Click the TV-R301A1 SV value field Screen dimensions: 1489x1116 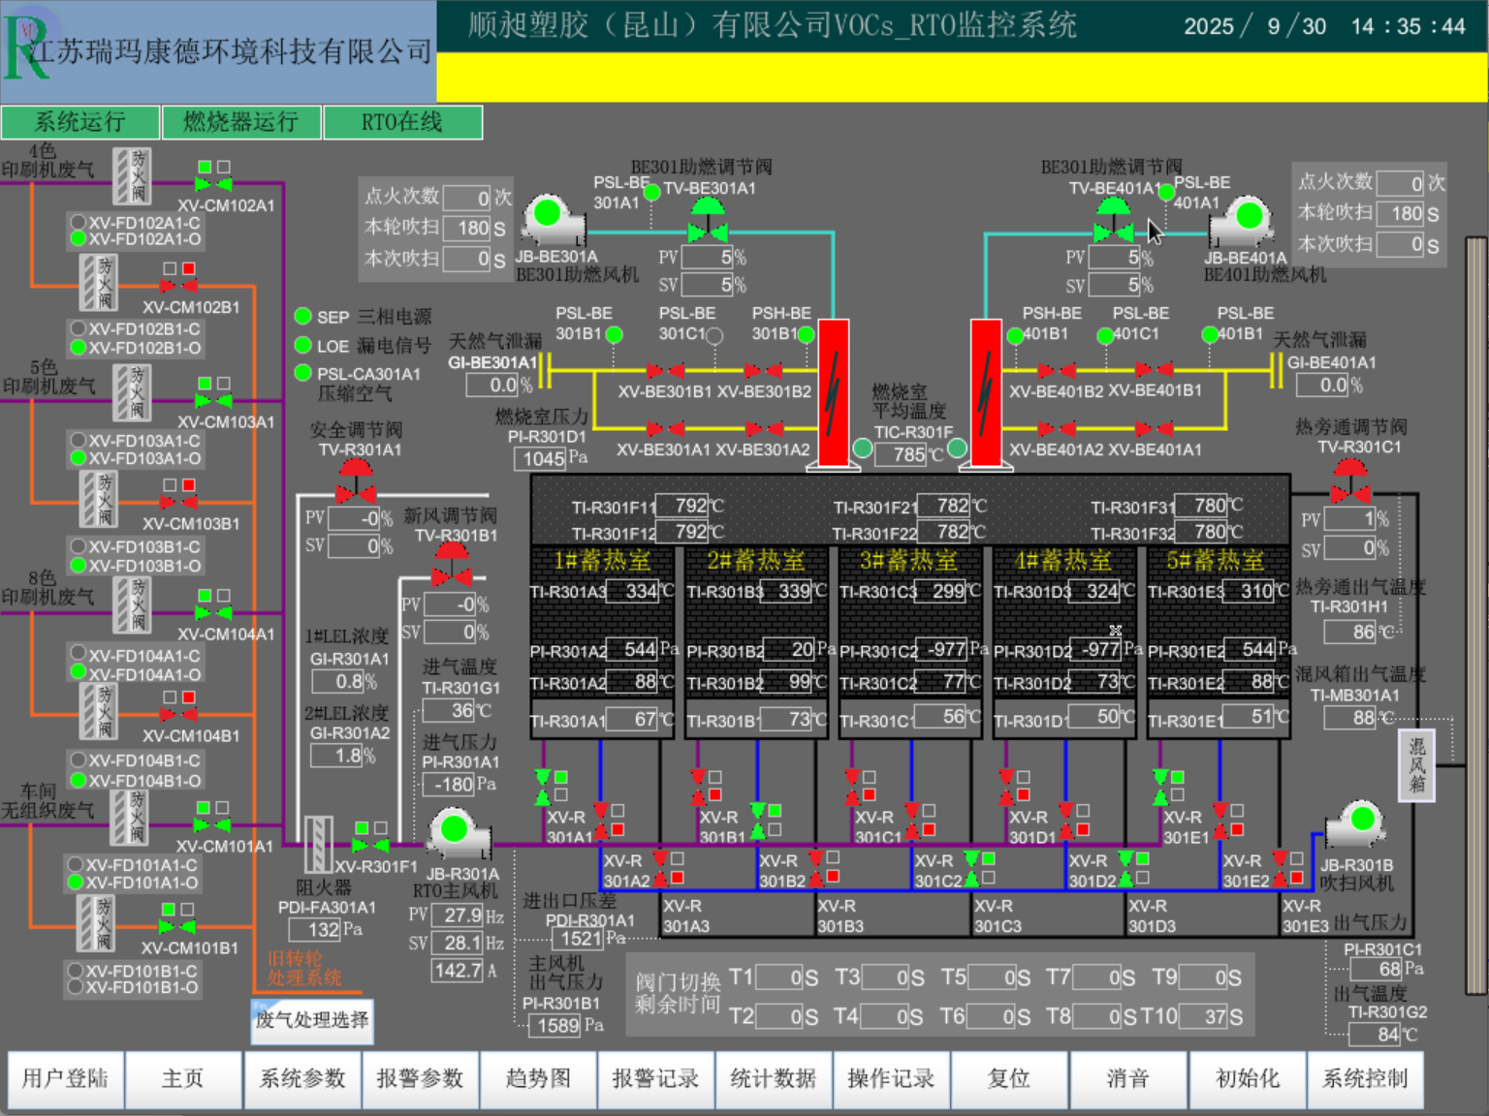353,546
